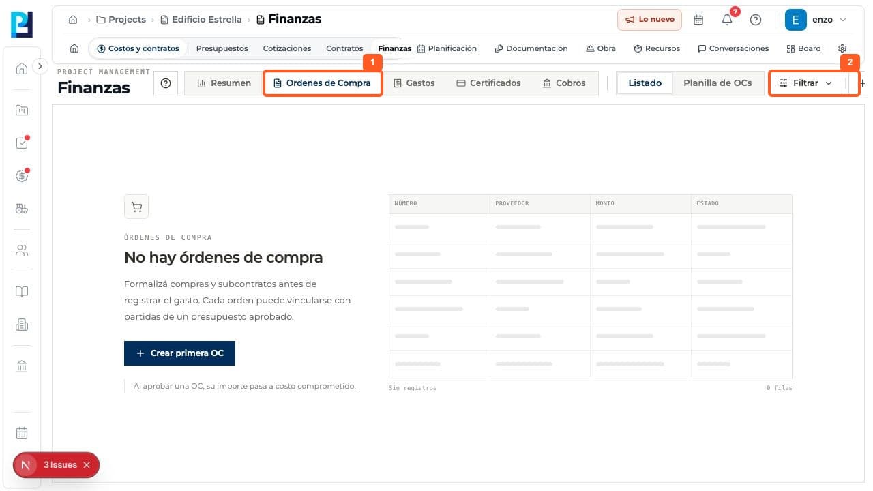Select the Ordenes de Compra tab

point(322,83)
